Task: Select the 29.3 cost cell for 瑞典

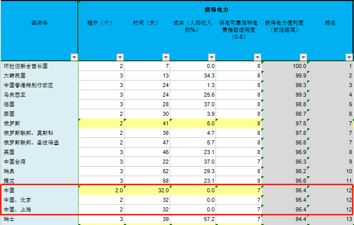Action: (x=193, y=171)
